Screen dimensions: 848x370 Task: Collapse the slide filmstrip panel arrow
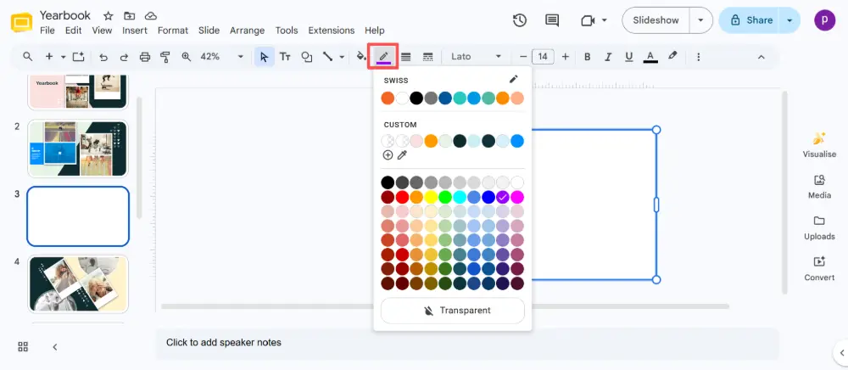[x=54, y=347]
